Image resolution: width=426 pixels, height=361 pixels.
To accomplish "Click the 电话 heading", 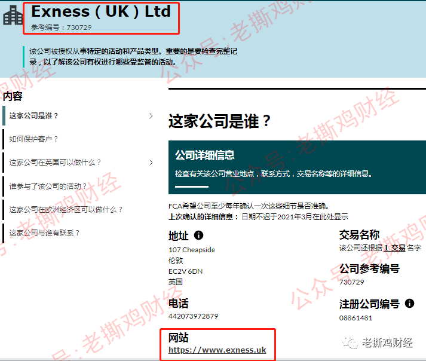I will pyautogui.click(x=179, y=304).
